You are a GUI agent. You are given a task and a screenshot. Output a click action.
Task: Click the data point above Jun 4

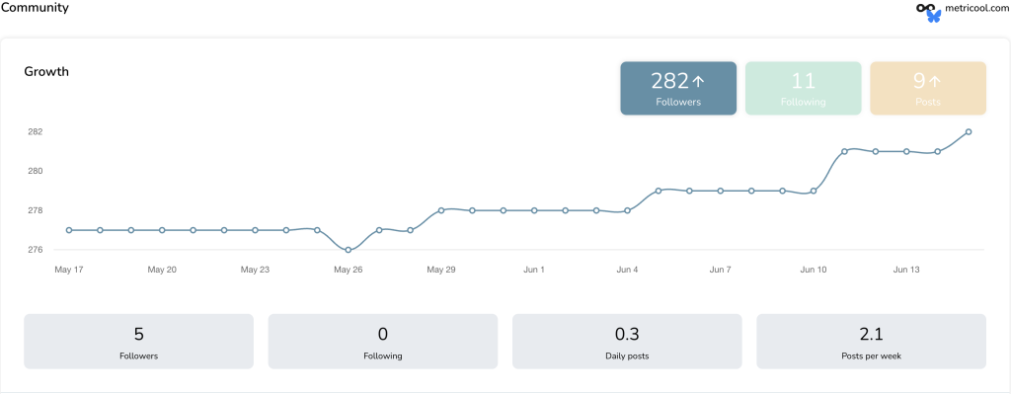click(627, 210)
